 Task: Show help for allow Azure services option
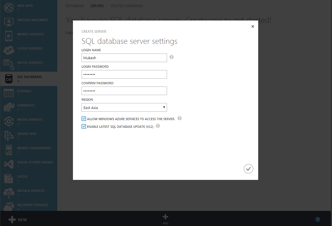click(x=180, y=118)
